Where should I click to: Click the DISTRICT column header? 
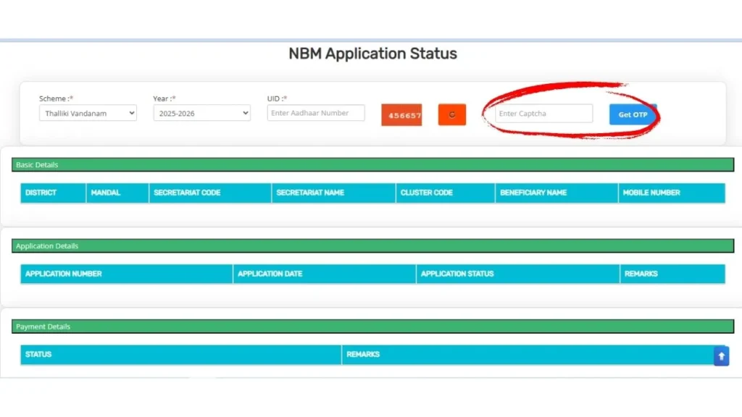(x=53, y=193)
